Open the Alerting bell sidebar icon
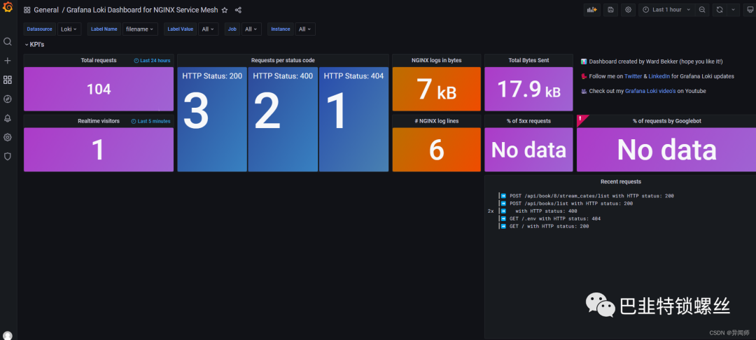 tap(8, 118)
